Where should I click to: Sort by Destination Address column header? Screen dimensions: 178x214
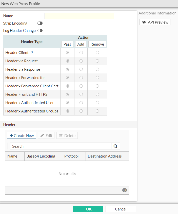point(105,156)
